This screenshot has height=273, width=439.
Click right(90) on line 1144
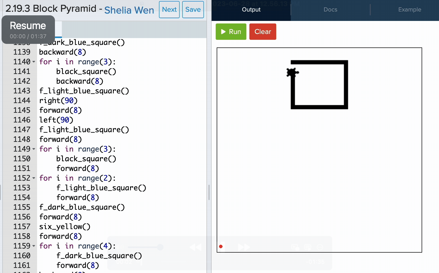pos(58,101)
